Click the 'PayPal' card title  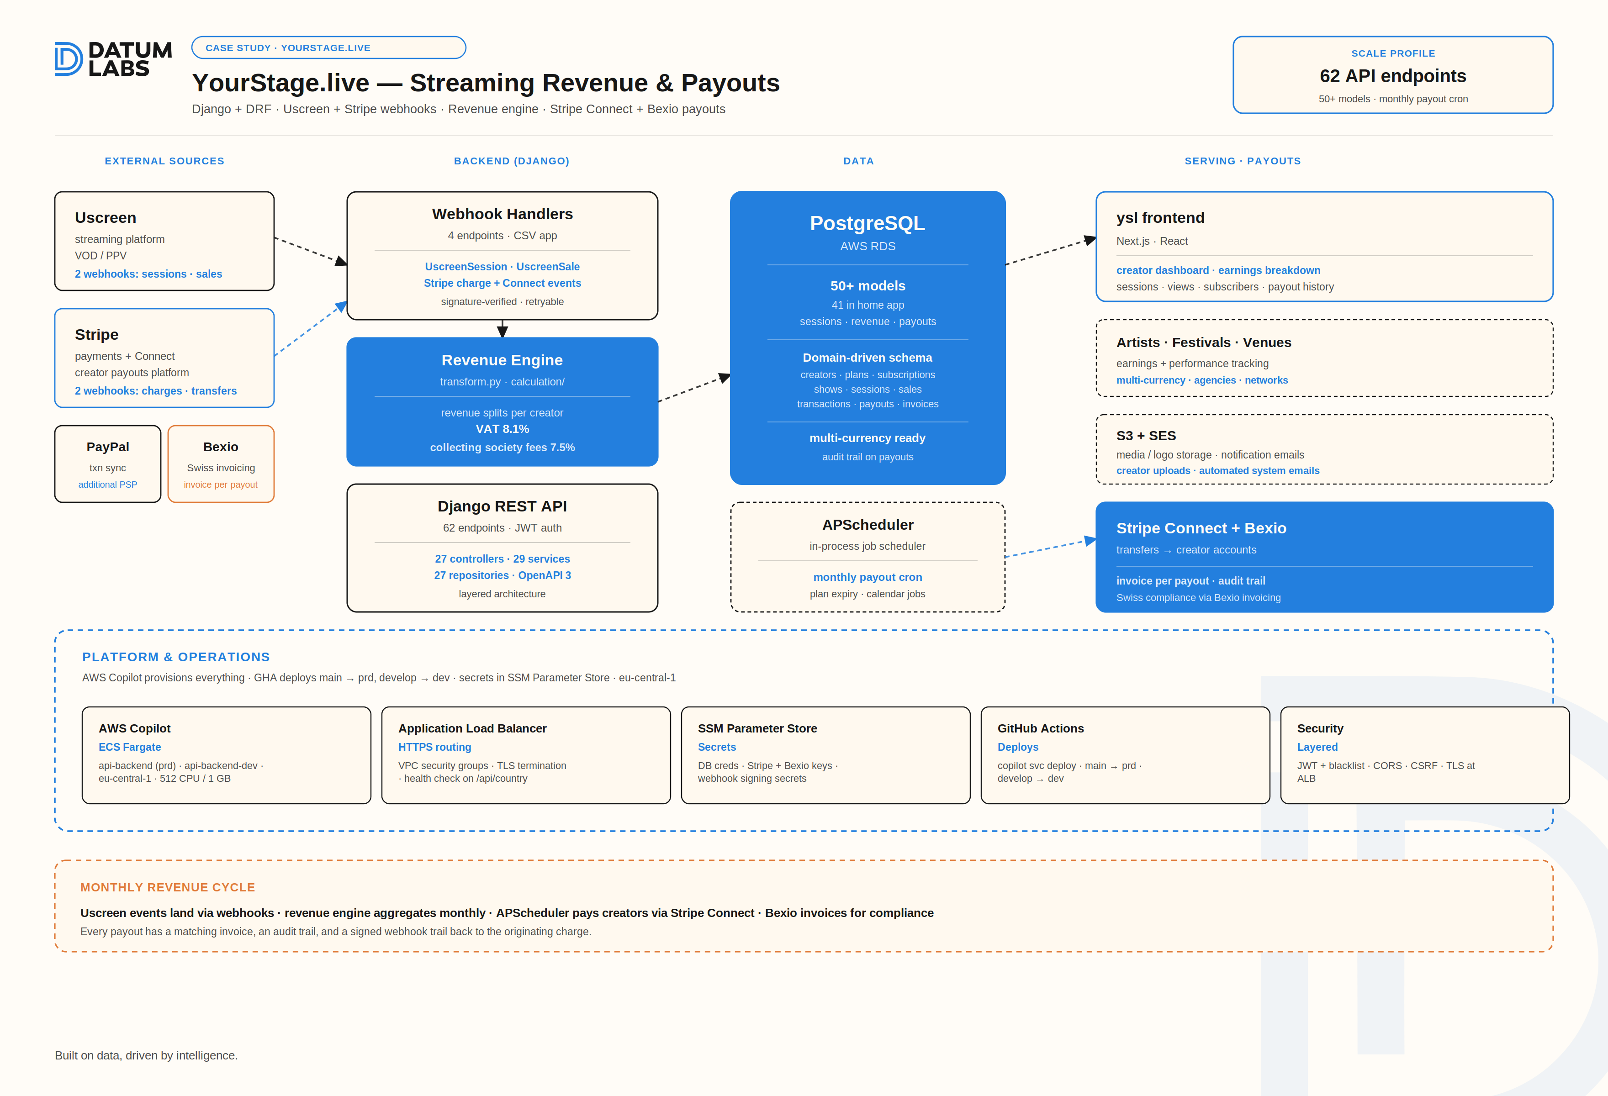[x=108, y=447]
